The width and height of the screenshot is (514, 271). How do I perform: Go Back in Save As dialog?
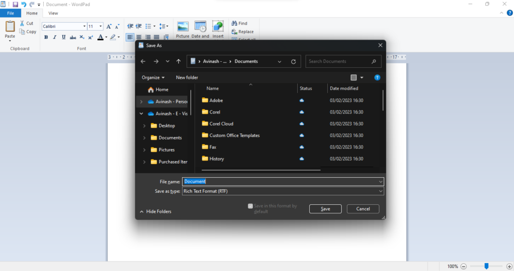pyautogui.click(x=143, y=61)
